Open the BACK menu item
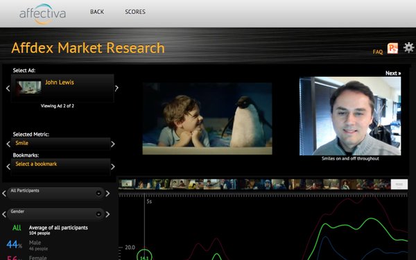The image size is (416, 260). pyautogui.click(x=97, y=12)
